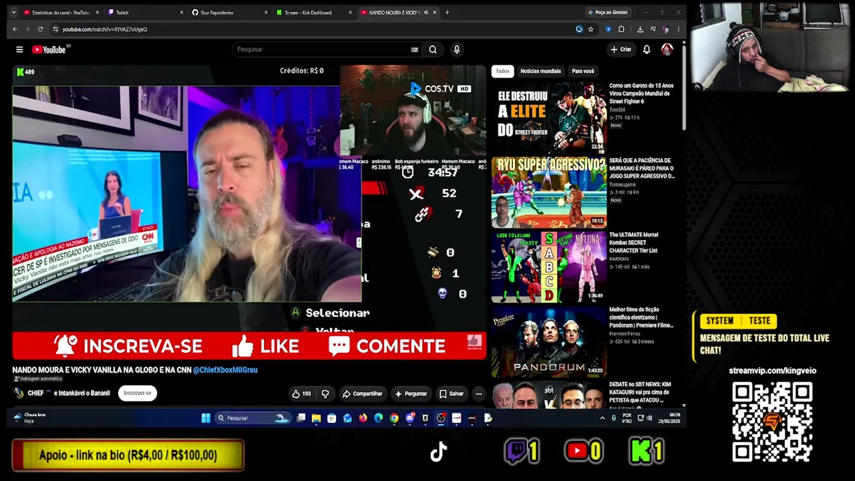Open File Explorer from the taskbar

pyautogui.click(x=316, y=418)
